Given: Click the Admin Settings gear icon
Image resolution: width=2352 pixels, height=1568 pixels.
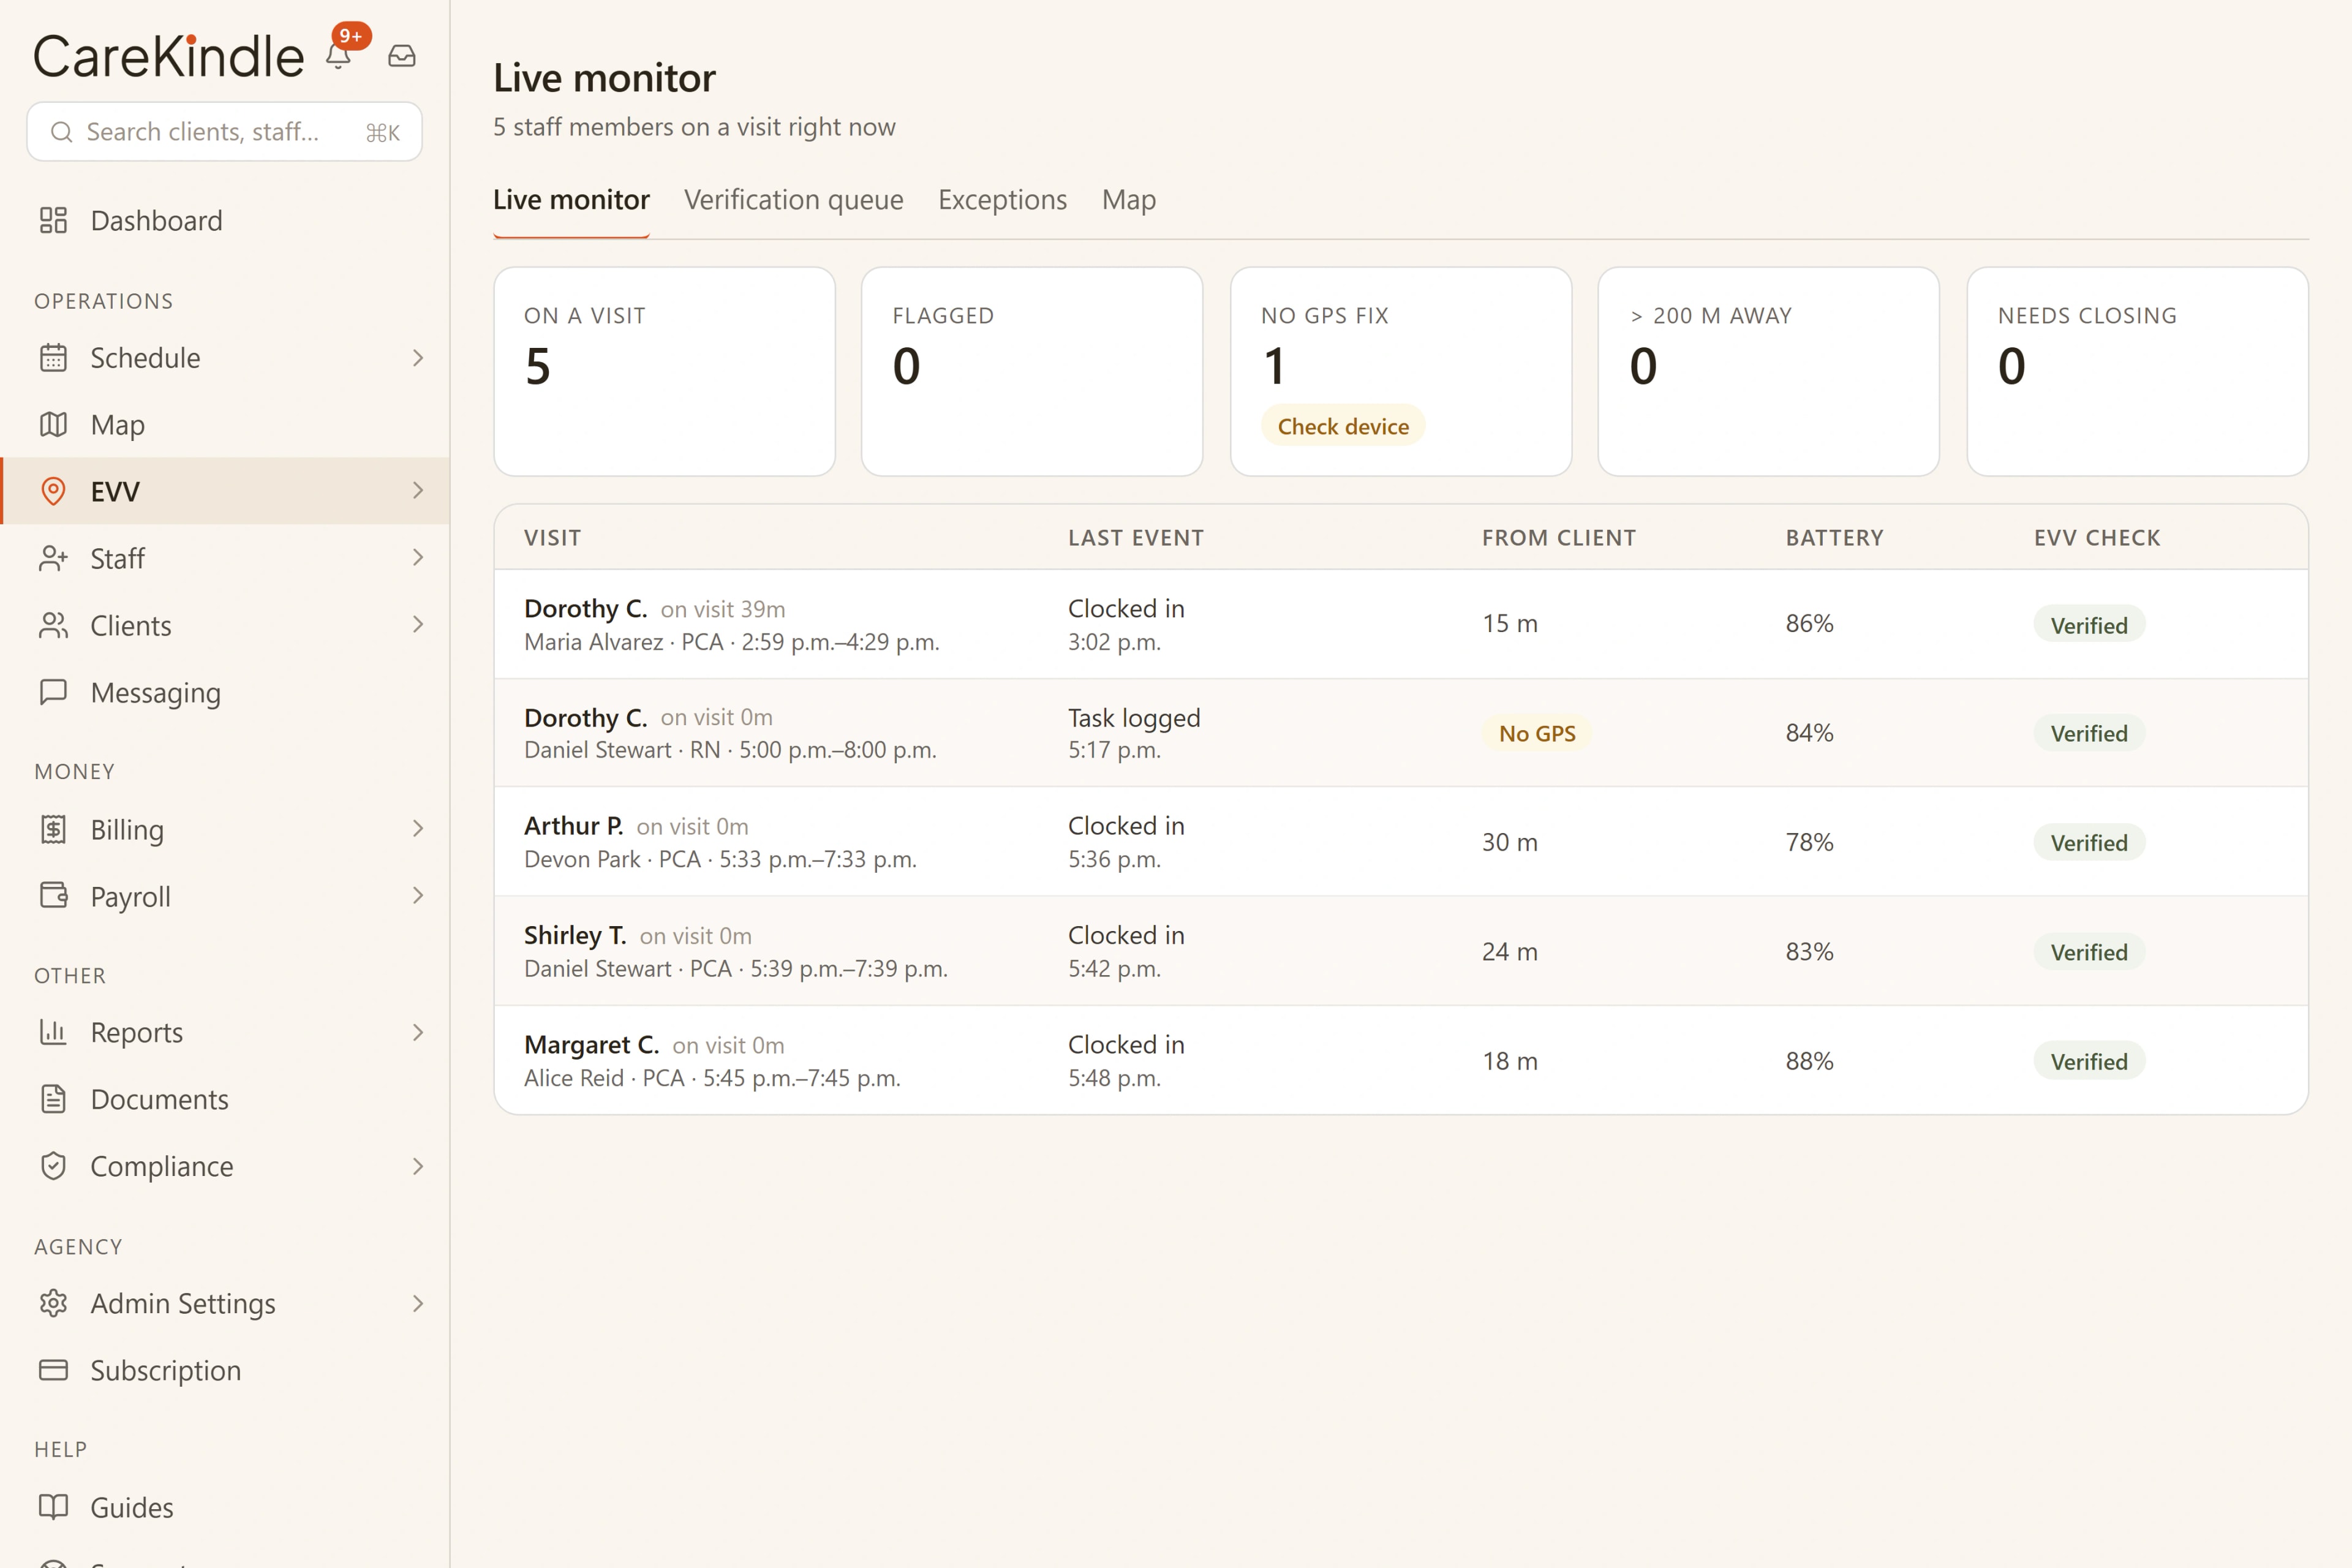Looking at the screenshot, I should point(53,1303).
